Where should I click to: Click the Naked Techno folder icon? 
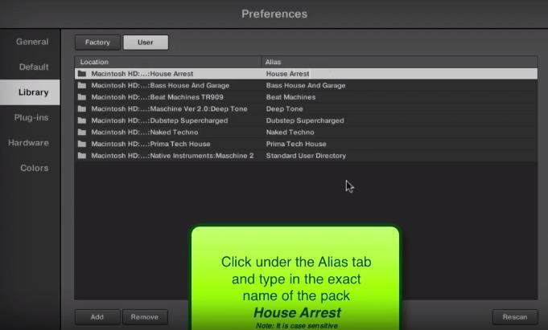(82, 132)
